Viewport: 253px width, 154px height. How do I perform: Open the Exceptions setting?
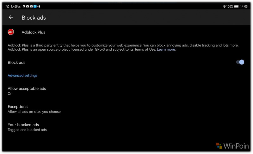126,109
